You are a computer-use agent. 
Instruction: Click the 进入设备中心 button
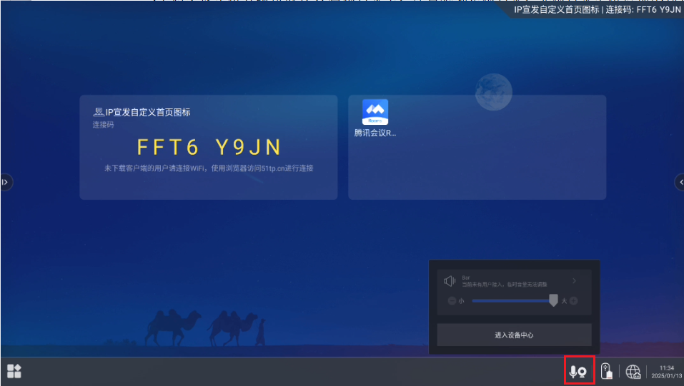514,335
